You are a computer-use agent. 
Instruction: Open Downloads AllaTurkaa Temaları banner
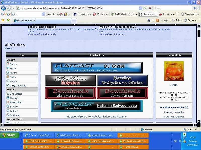(x=71, y=93)
